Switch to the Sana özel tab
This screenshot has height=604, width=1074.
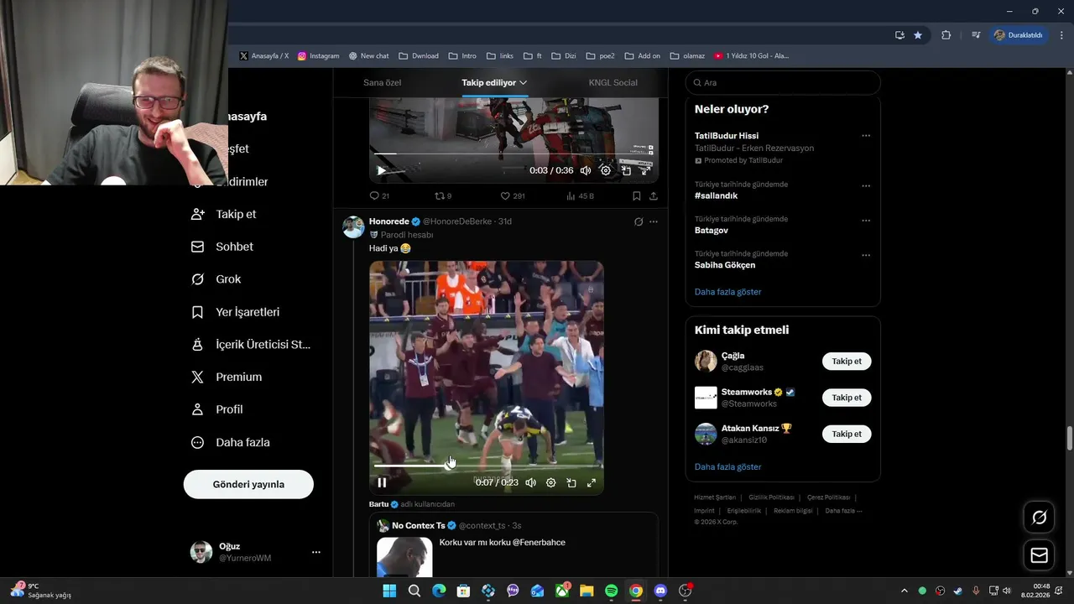point(382,82)
